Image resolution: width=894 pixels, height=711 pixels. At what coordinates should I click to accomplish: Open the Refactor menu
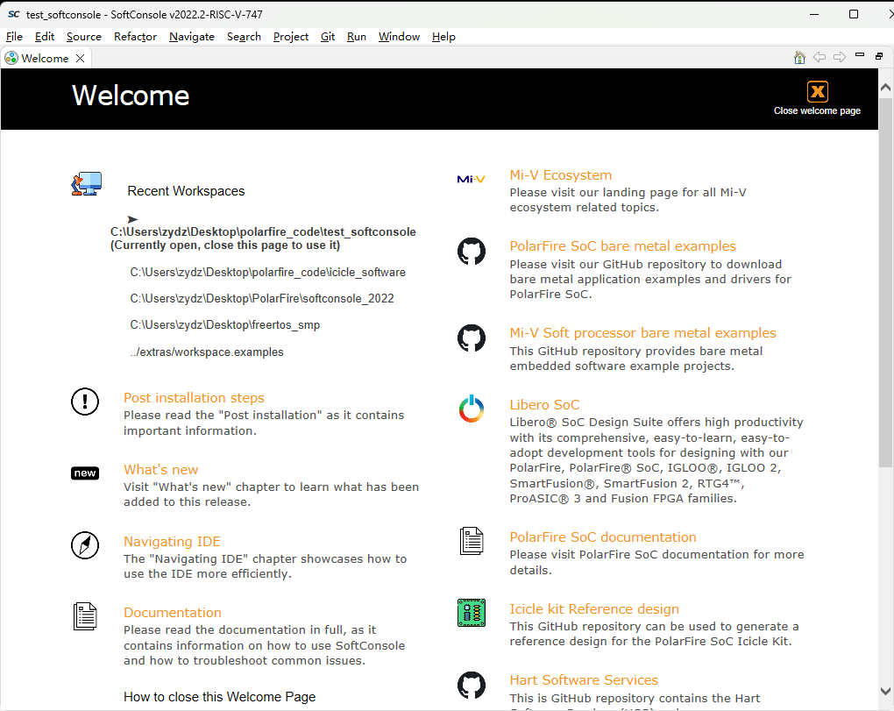[x=135, y=37]
